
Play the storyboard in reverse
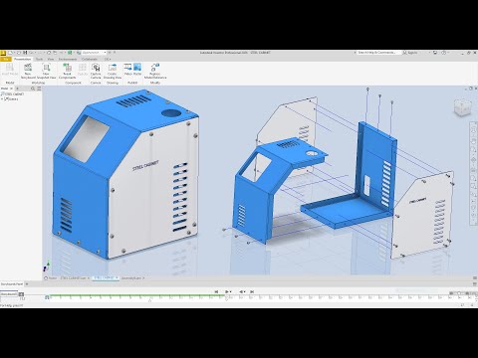click(241, 291)
